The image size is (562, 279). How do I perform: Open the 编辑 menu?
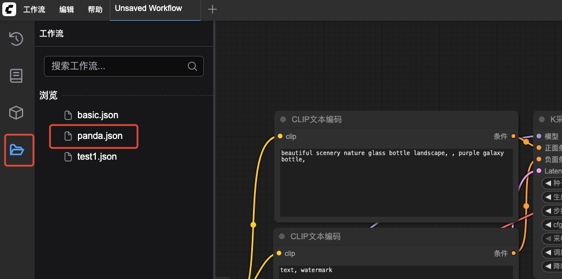[66, 9]
